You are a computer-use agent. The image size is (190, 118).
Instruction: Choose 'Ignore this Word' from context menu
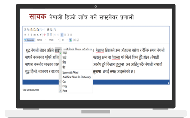(70, 72)
